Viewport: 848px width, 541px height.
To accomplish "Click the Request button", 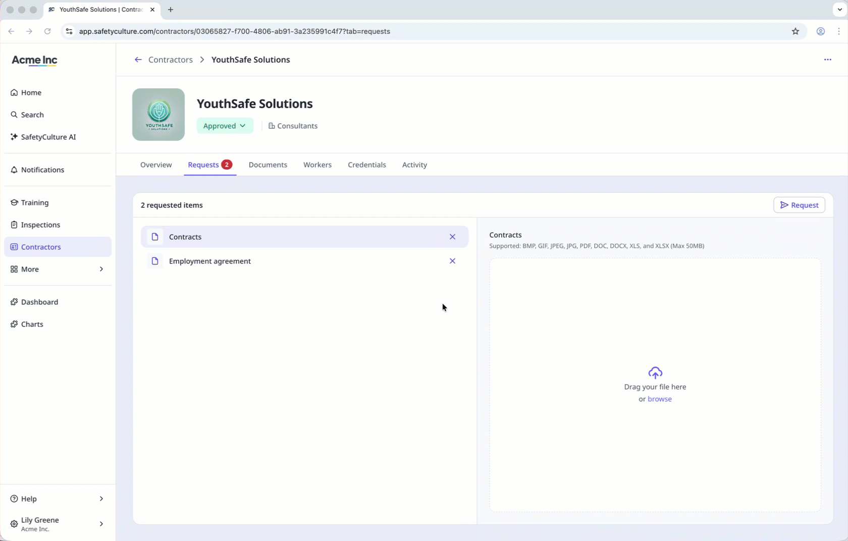I will click(x=799, y=205).
